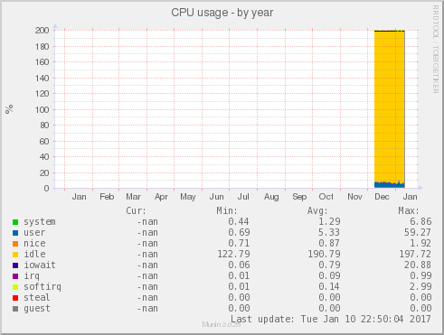444x335 pixels.
Task: Click the red steal legend swatch
Action: click(x=15, y=298)
